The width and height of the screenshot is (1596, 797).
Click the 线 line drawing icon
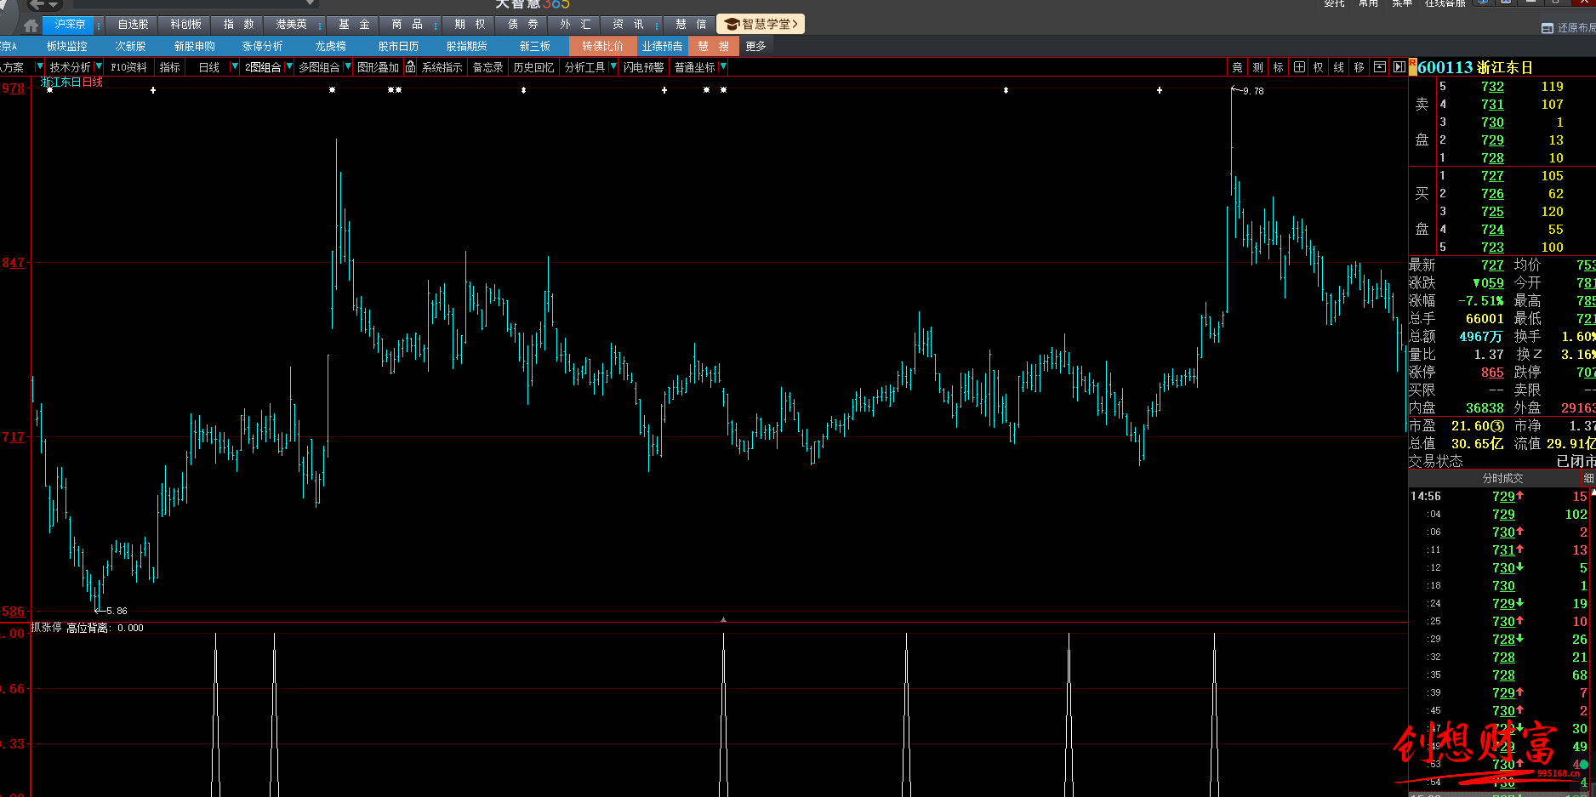click(x=1338, y=67)
